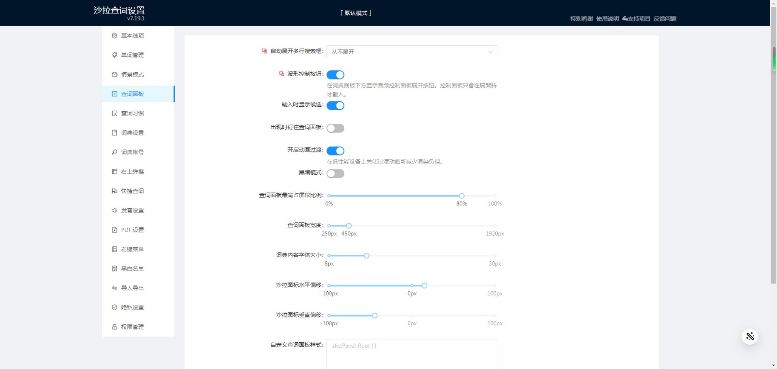This screenshot has width=777, height=369.
Task: Click the speaker icon beside 发音设置
Action: pos(115,210)
